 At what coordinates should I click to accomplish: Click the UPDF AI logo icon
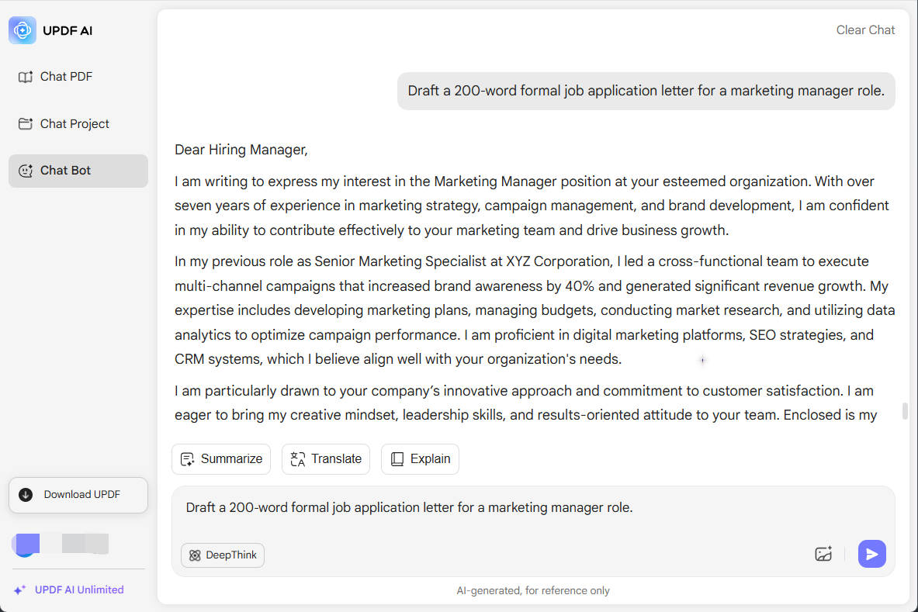[23, 30]
